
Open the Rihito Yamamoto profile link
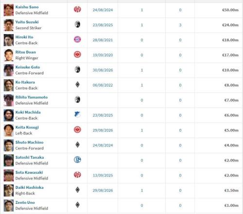pos(32,97)
